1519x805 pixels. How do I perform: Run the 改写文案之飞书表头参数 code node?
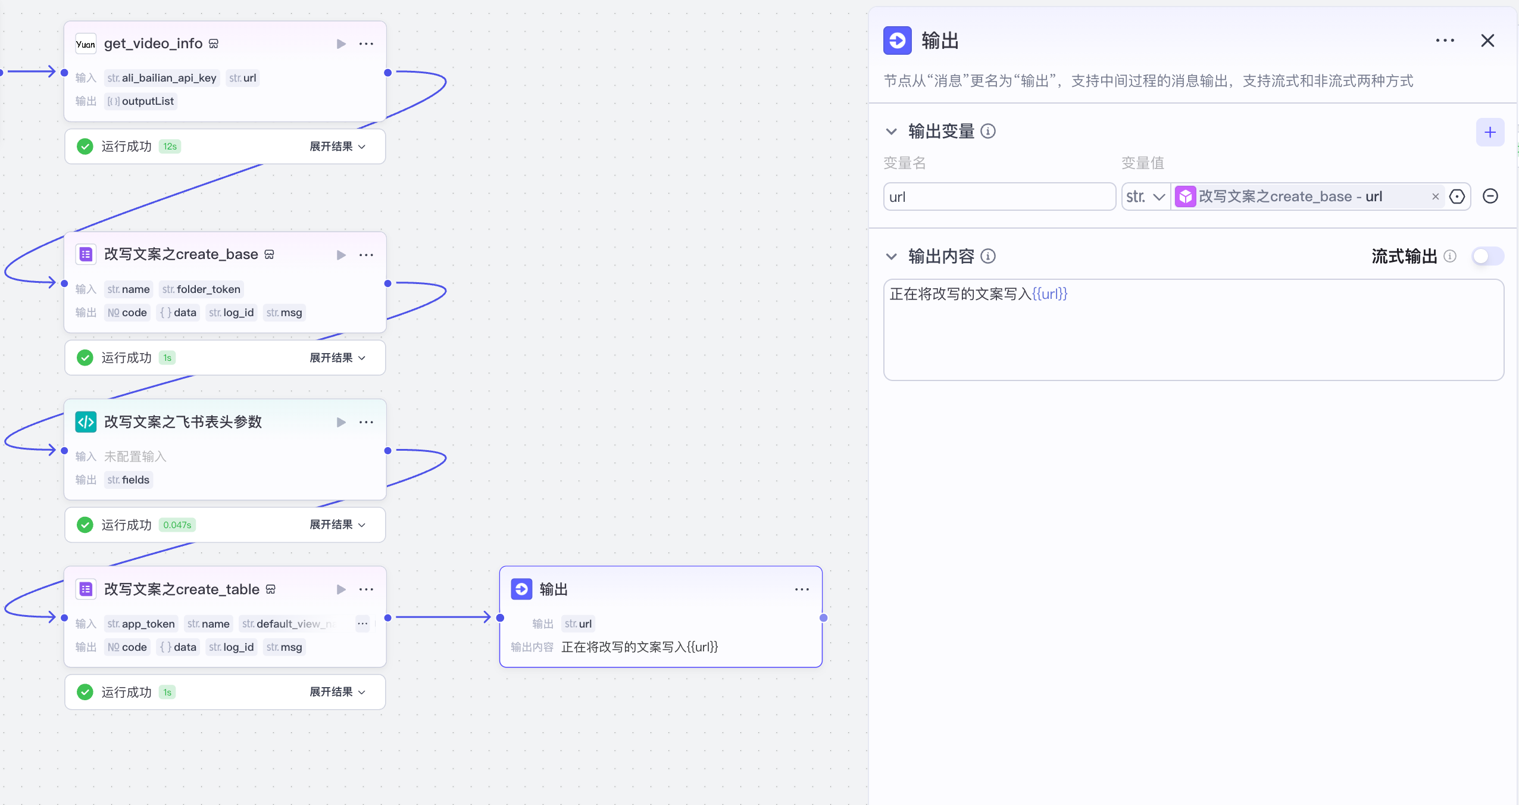coord(340,422)
